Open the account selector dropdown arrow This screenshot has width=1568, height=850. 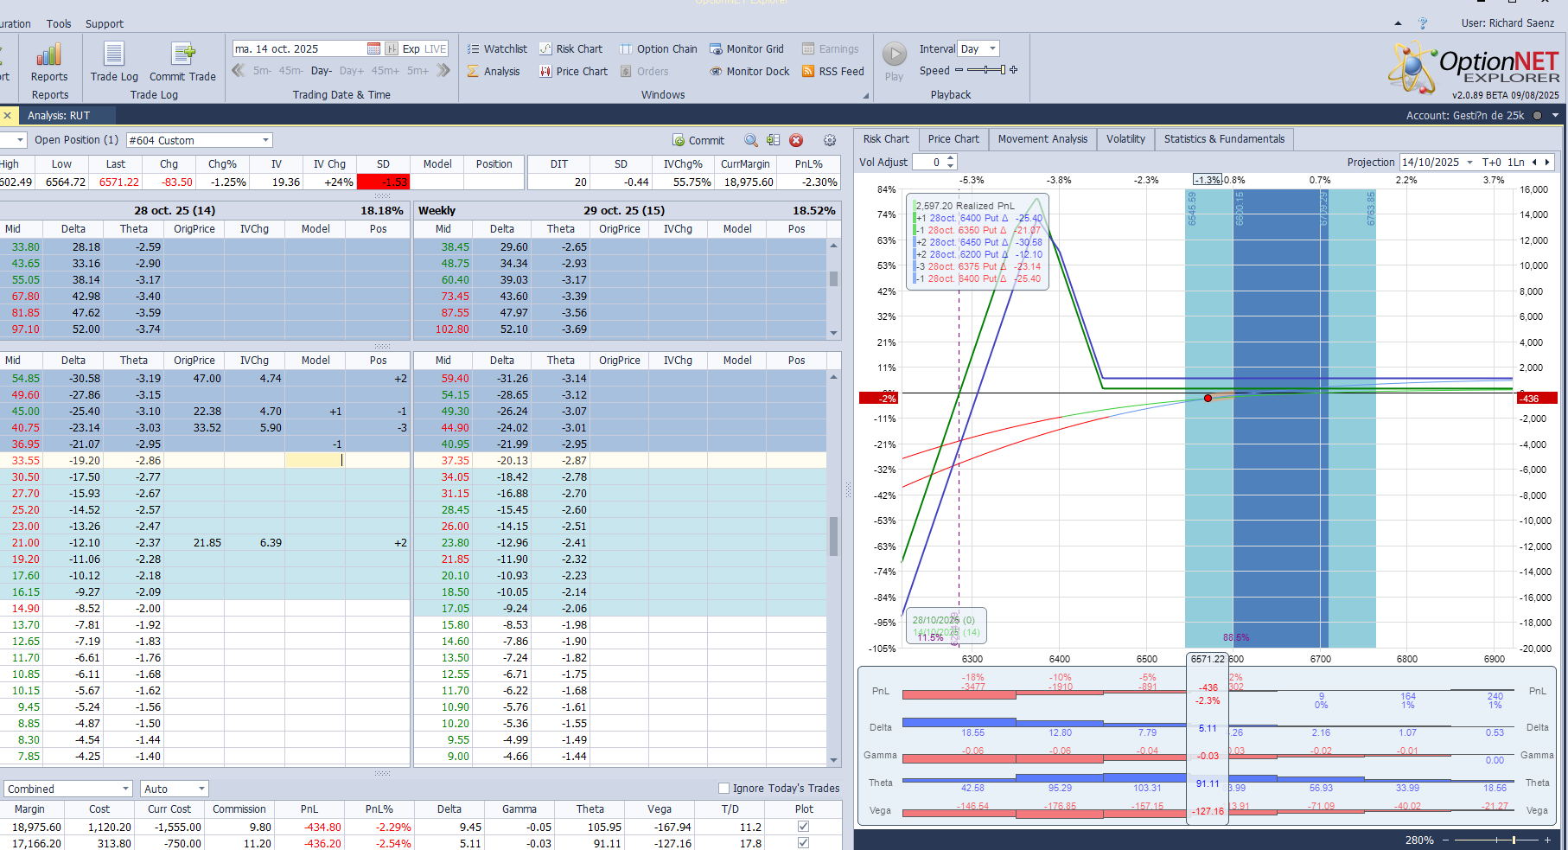tap(1555, 115)
